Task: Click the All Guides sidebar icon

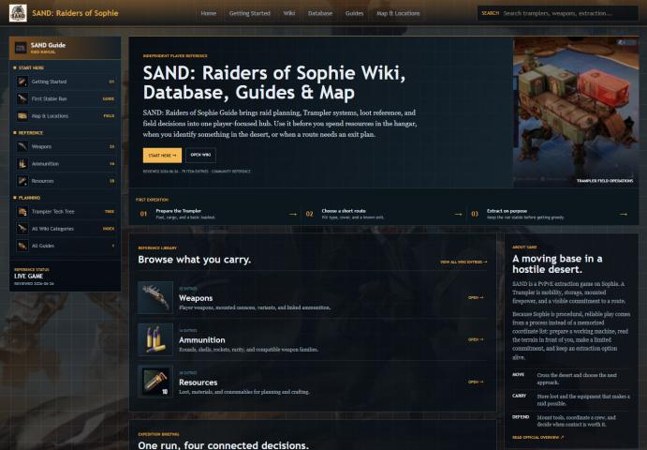Action: (22, 246)
